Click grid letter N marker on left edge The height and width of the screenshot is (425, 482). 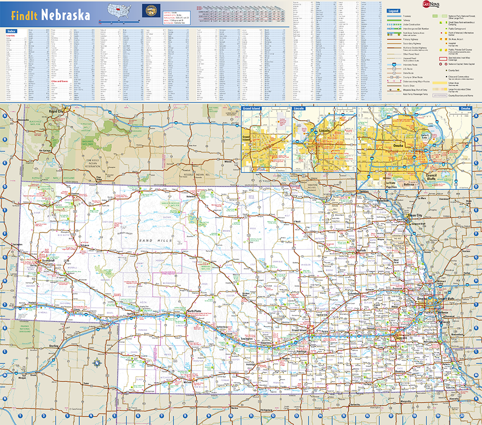(x=5, y=398)
